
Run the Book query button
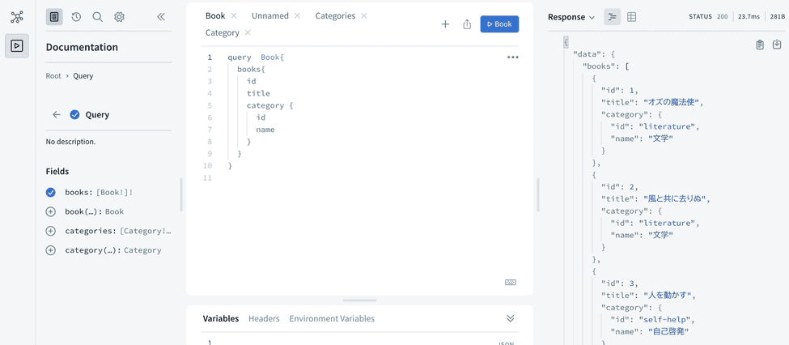click(498, 24)
